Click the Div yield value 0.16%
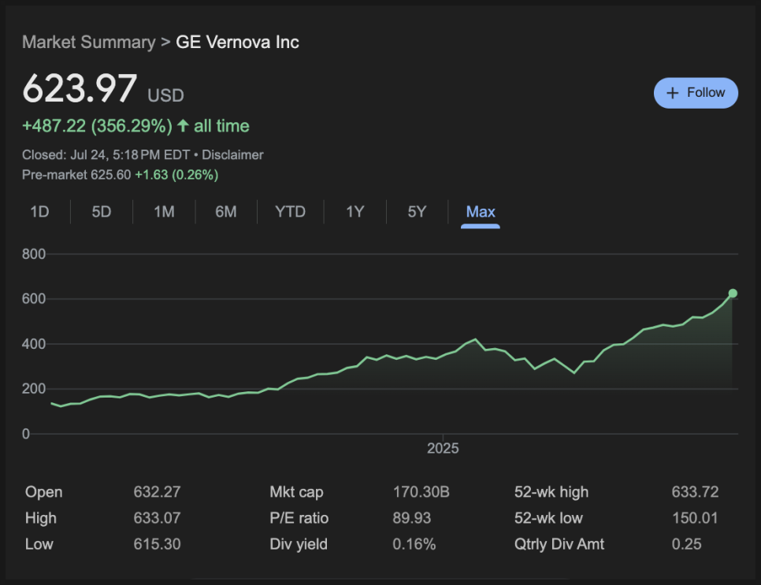The width and height of the screenshot is (761, 585). (414, 544)
